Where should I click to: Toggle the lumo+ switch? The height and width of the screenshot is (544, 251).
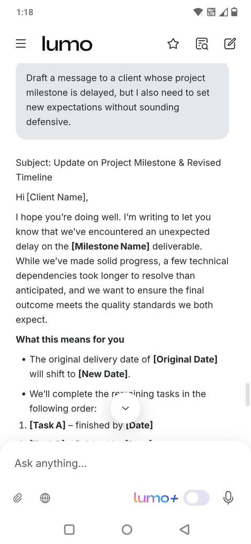197,498
